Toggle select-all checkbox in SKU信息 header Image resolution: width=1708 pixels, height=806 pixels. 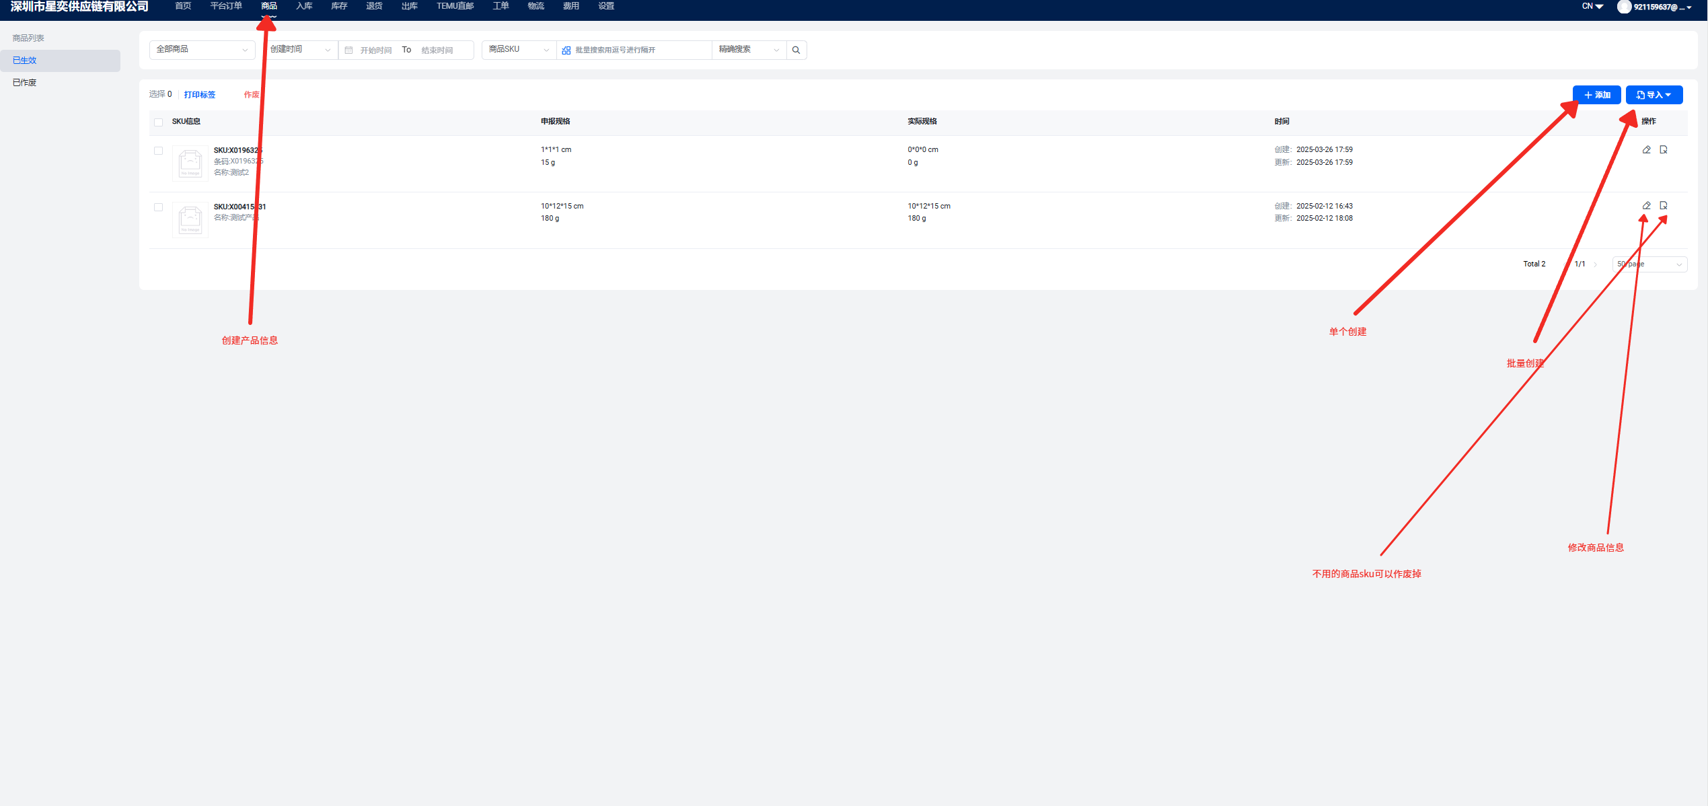(159, 122)
